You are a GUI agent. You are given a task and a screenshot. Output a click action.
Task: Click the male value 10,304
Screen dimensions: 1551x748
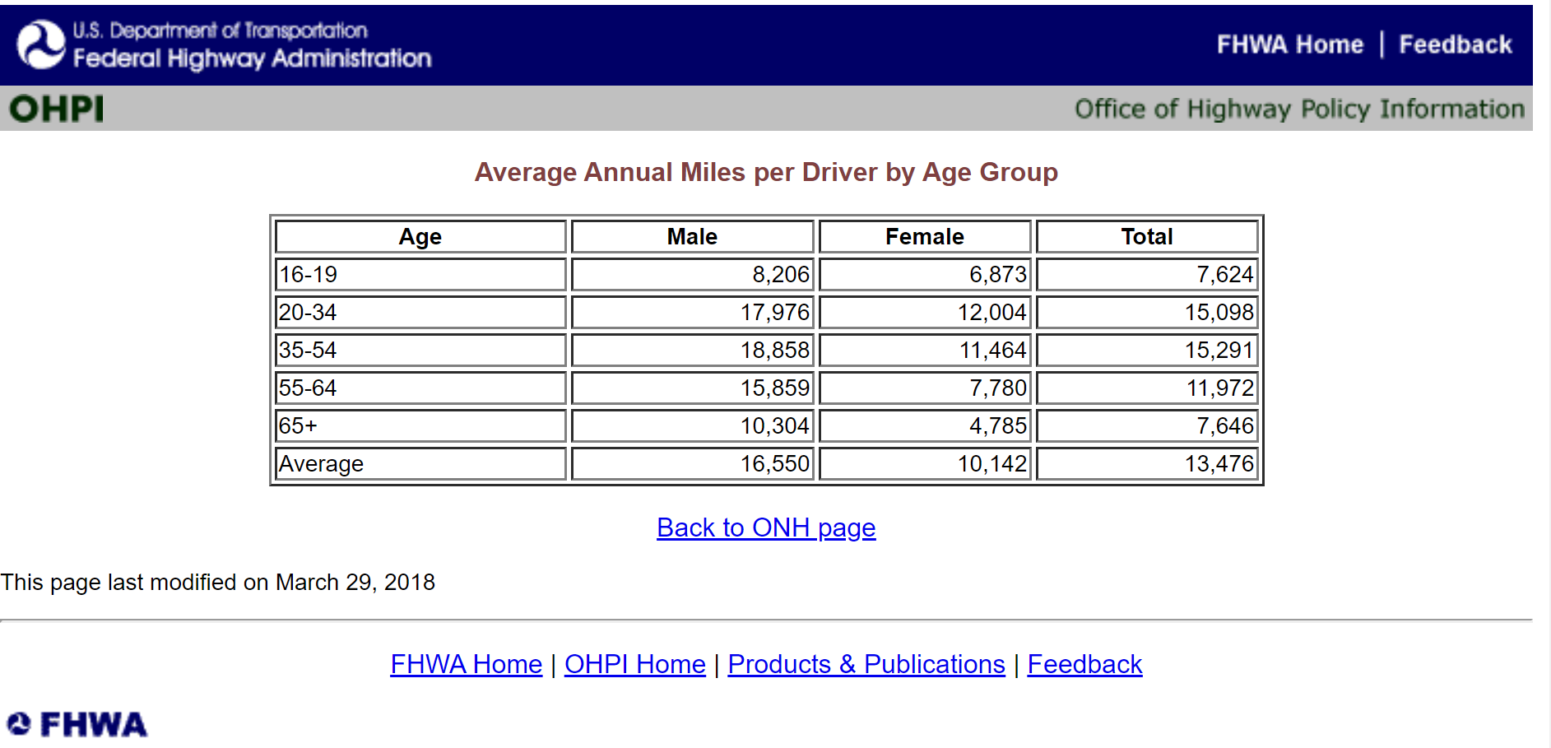pos(775,425)
